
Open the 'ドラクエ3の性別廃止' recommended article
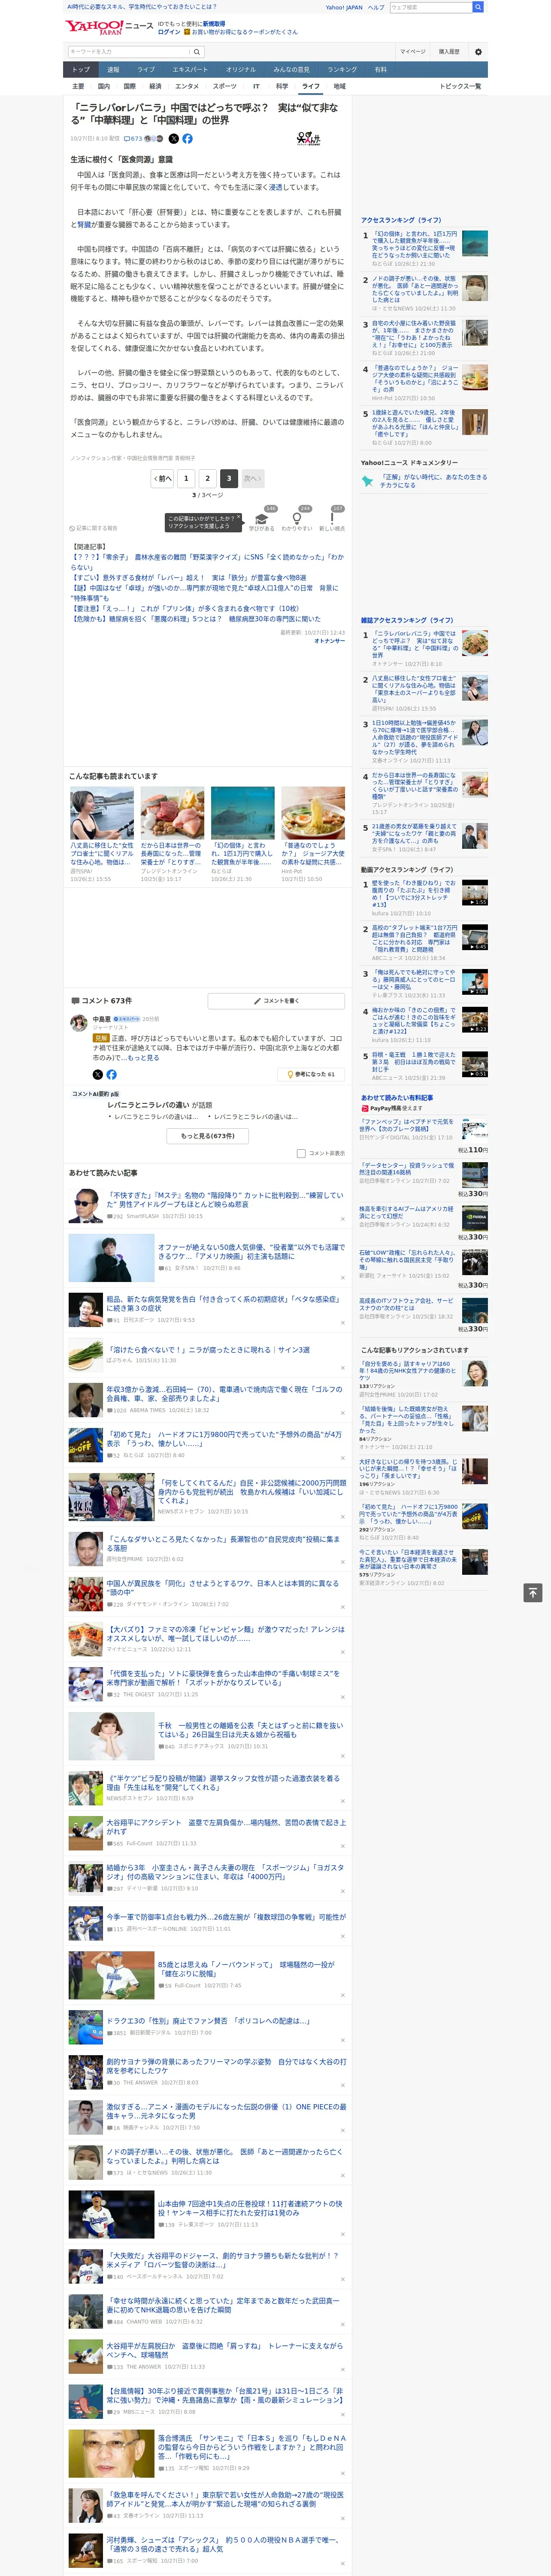pyautogui.click(x=208, y=2021)
